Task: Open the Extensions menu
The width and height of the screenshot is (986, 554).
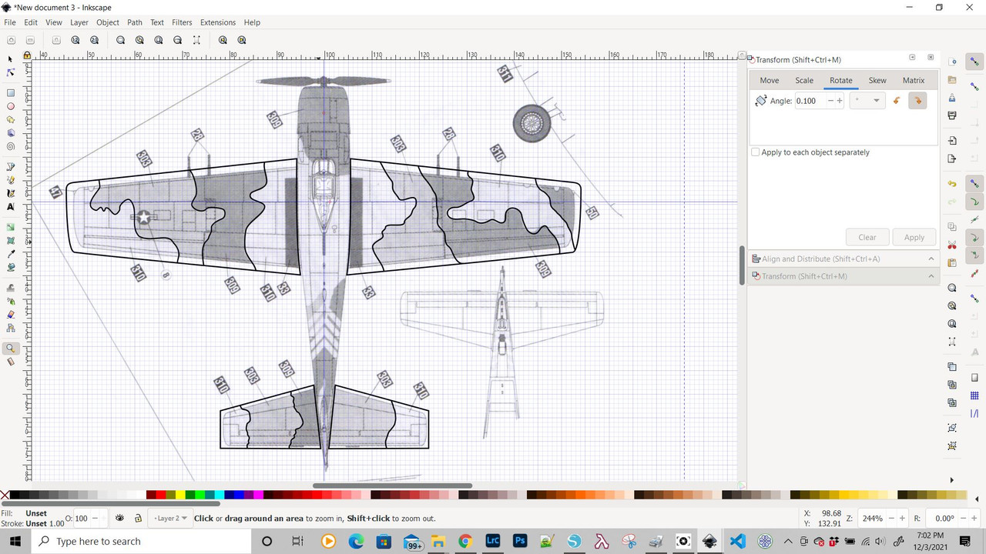Action: click(x=218, y=22)
